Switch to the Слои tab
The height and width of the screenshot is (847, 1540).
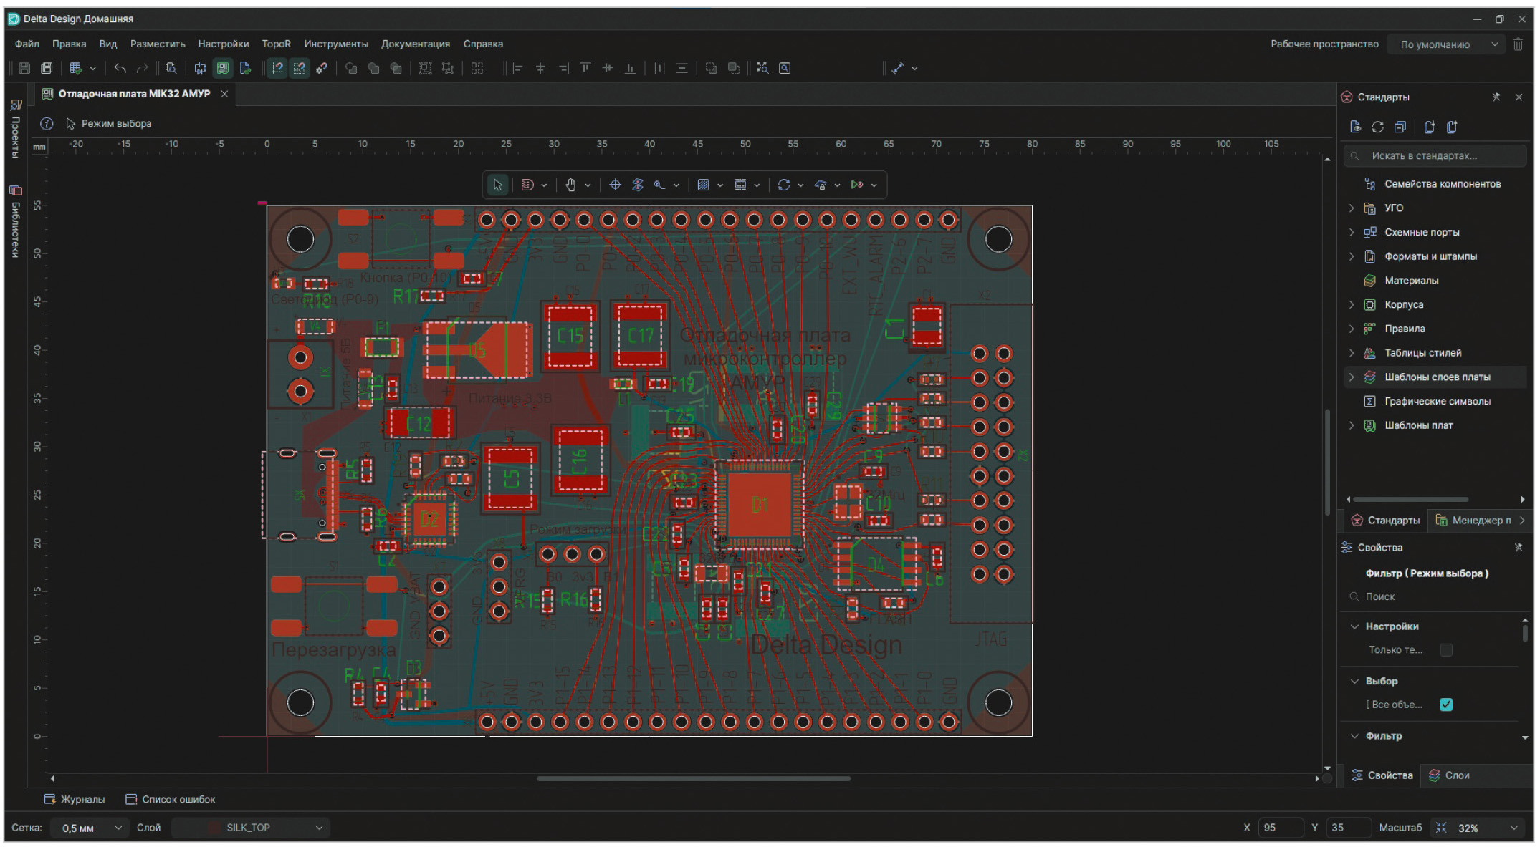coord(1449,775)
